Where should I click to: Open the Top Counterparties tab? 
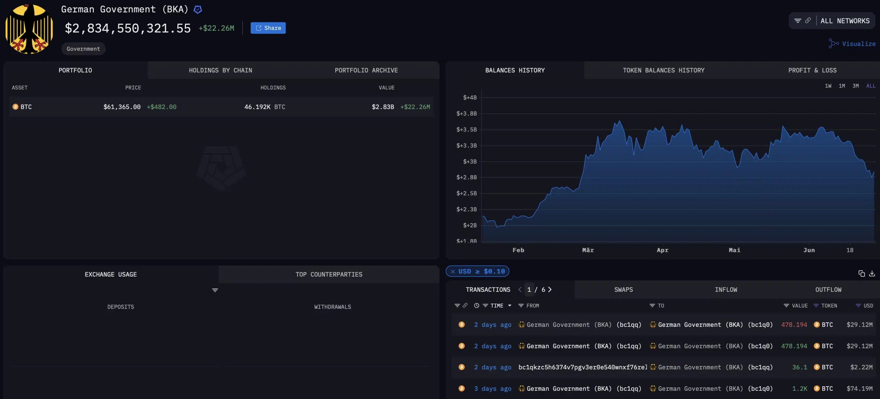point(329,274)
